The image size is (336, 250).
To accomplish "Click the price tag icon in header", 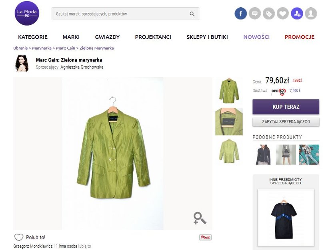I will pyautogui.click(x=268, y=14).
